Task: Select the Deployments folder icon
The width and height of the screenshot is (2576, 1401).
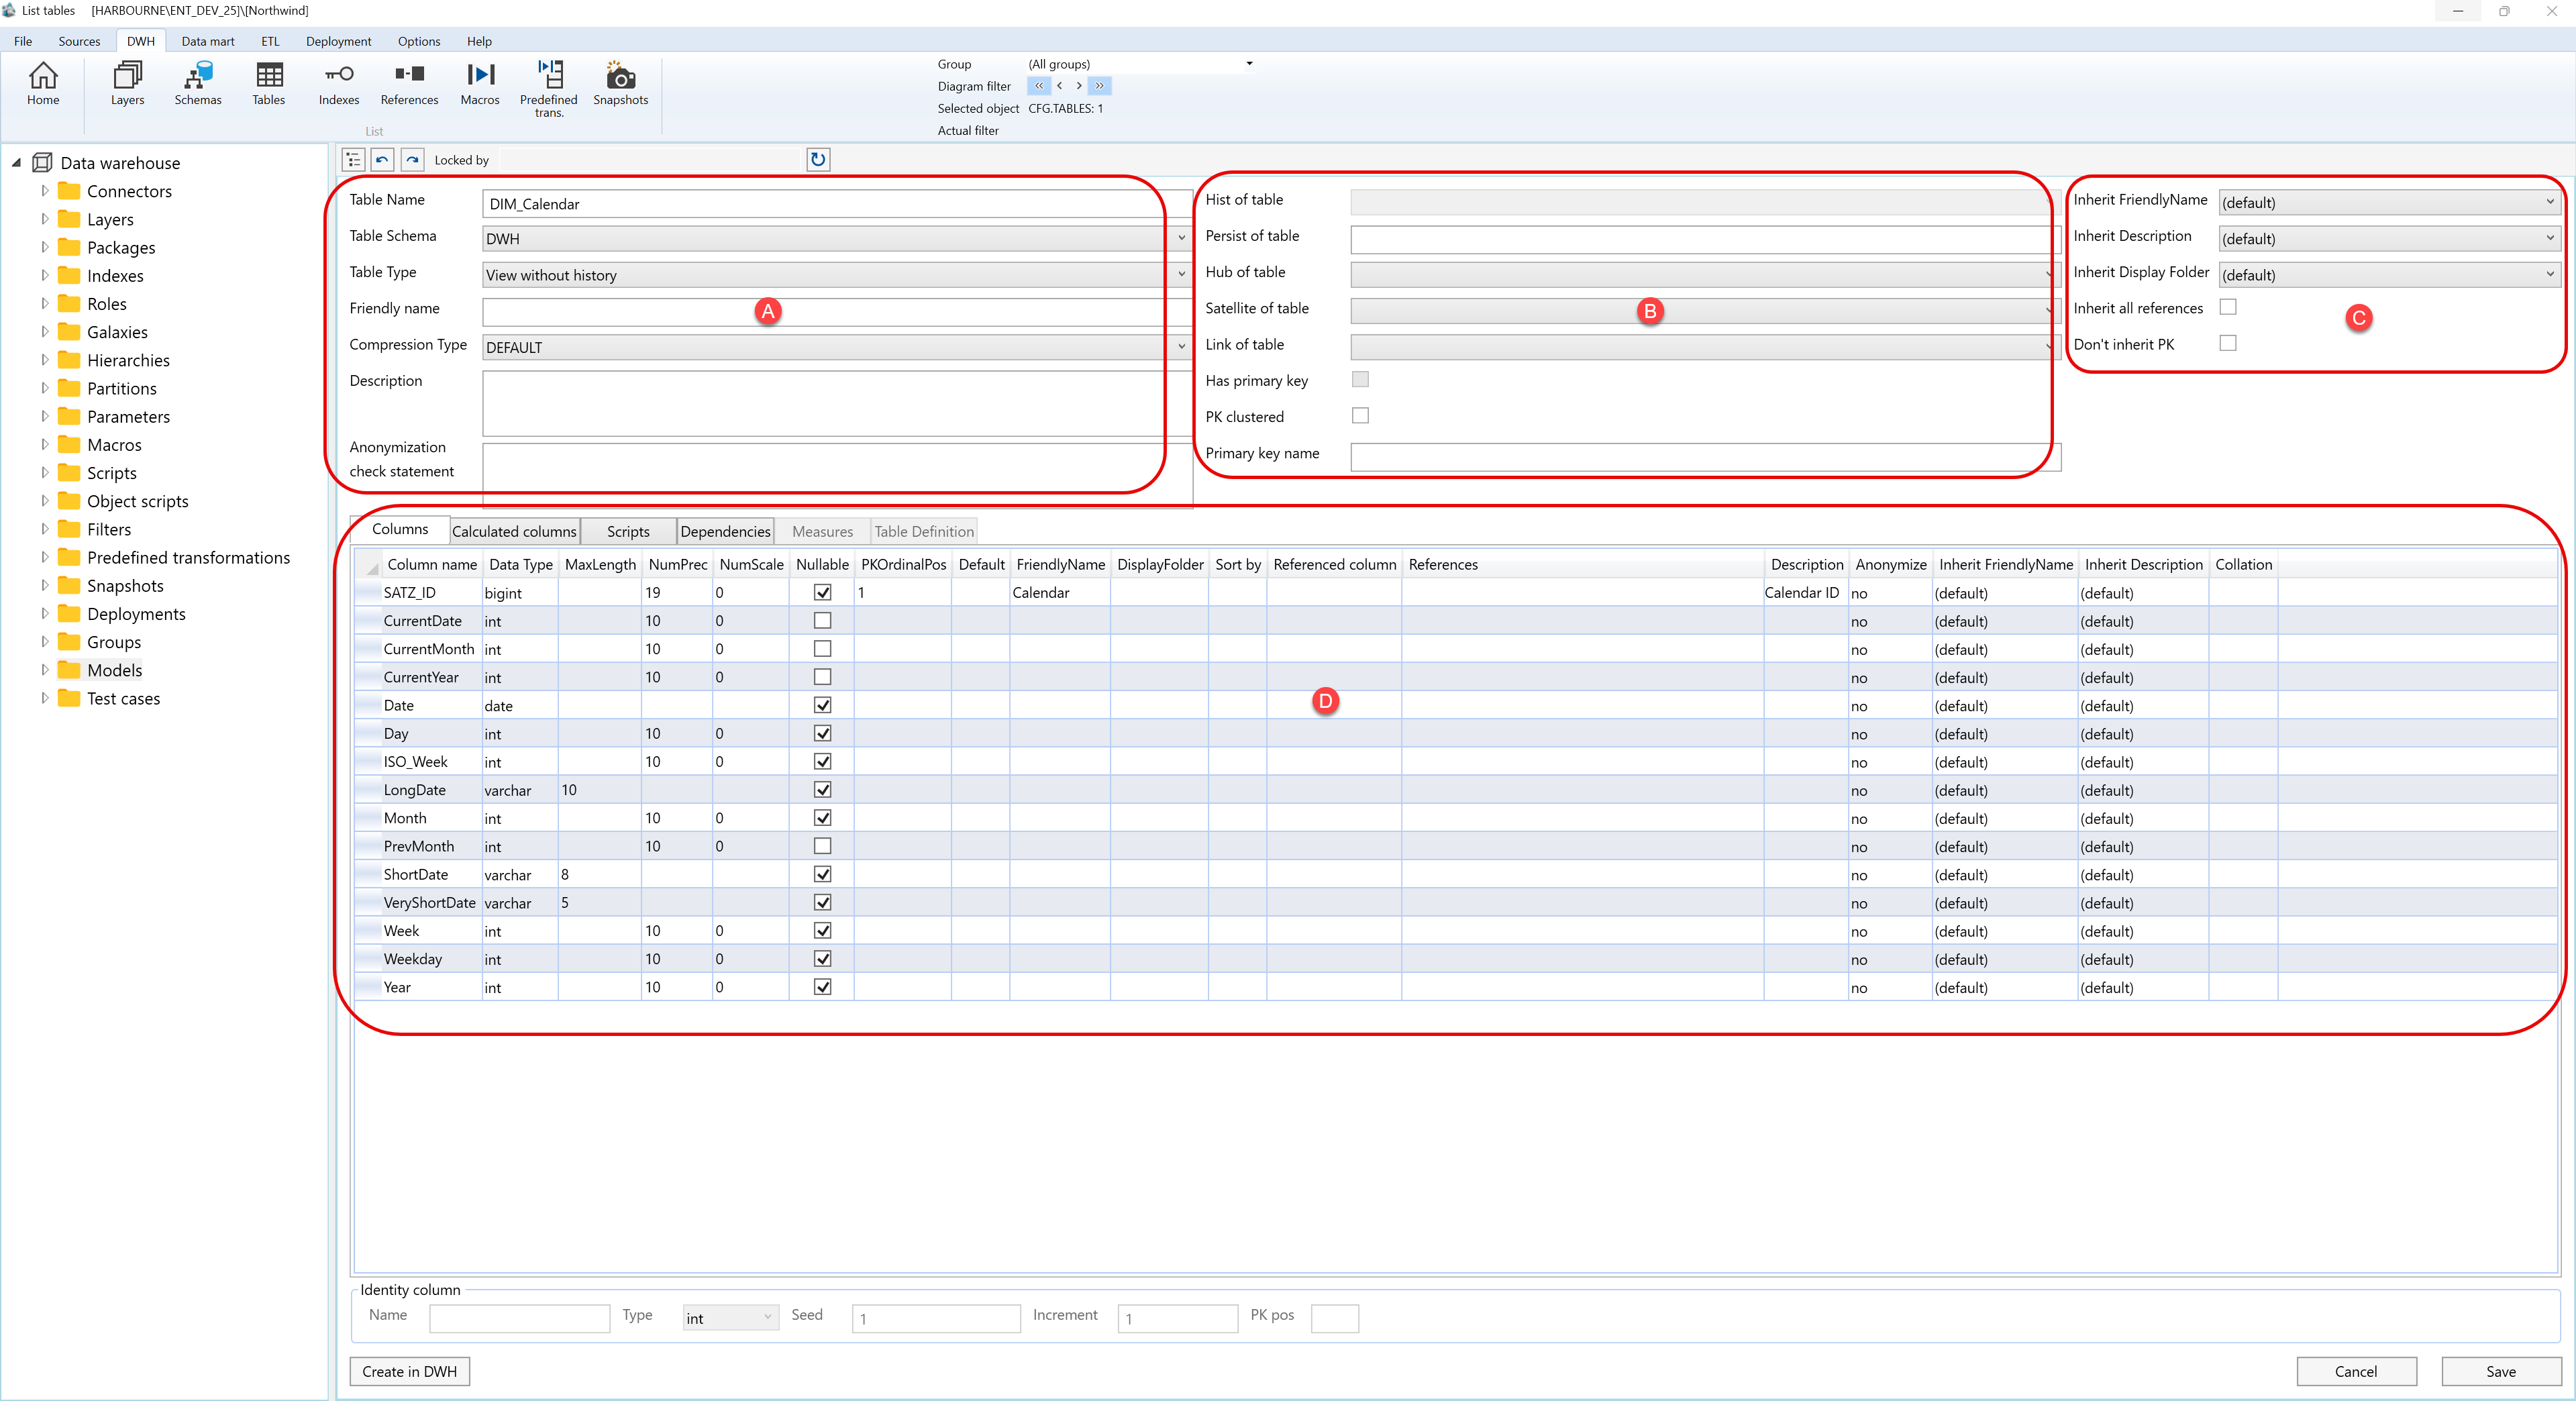Action: [69, 614]
